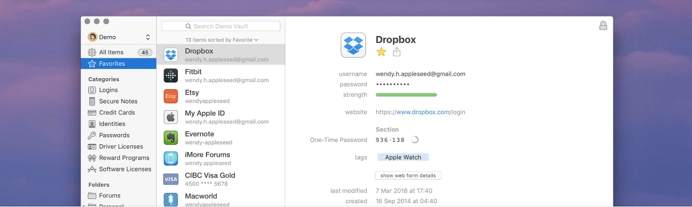Image resolution: width=692 pixels, height=207 pixels.
Task: Click the username wendy.h.appleseed@gmail.com value
Action: point(420,74)
